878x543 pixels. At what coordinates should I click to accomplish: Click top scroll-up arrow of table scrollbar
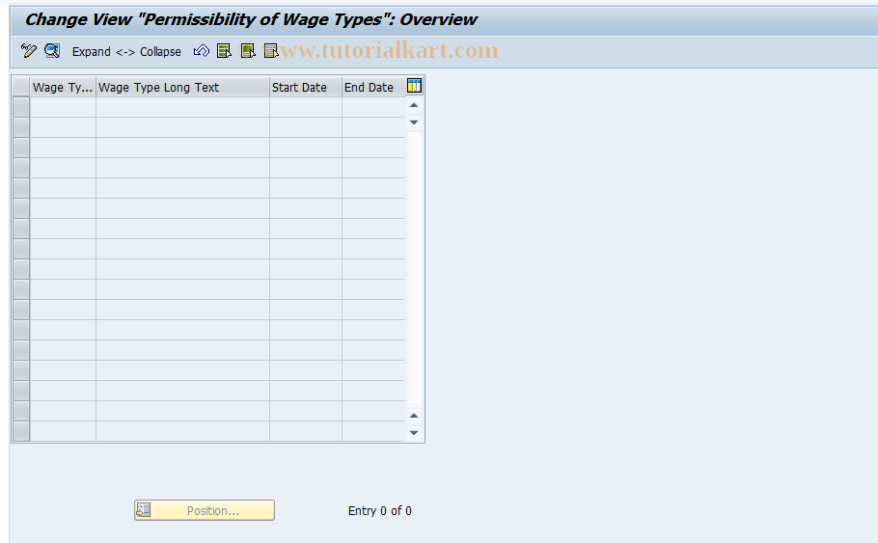pos(414,105)
